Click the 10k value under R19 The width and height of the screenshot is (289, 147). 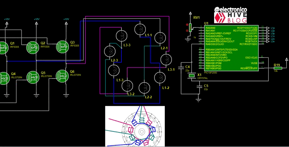coord(275,71)
